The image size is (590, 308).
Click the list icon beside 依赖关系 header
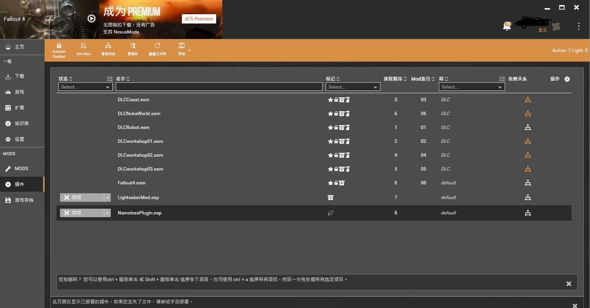pyautogui.click(x=502, y=79)
